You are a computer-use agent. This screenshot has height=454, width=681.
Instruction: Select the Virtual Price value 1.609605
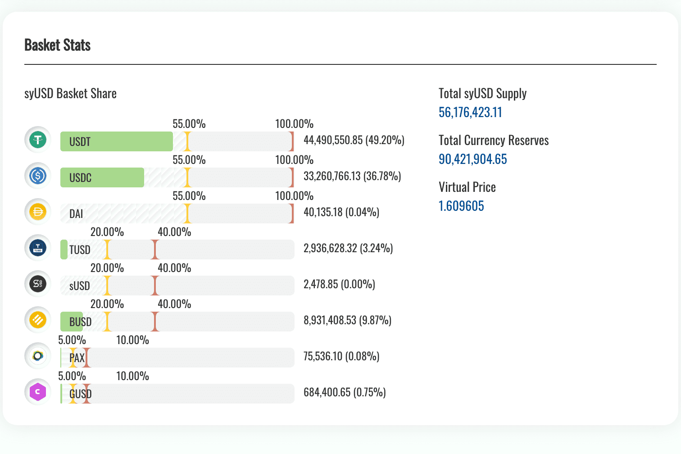click(461, 206)
